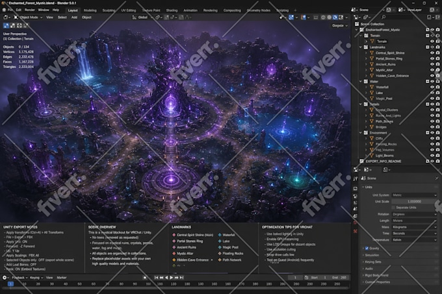Click the timeline Marker menu
The image size is (442, 294).
pyautogui.click(x=62, y=278)
